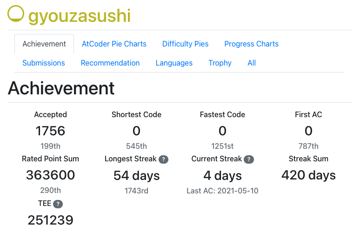Click the Accepted count 1756
Screen dimensions: 360x232
pos(51,131)
